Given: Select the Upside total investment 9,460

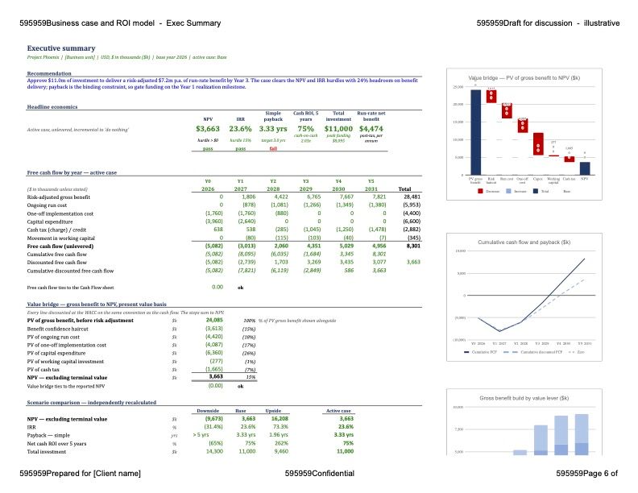Looking at the screenshot, I should 281,451.
